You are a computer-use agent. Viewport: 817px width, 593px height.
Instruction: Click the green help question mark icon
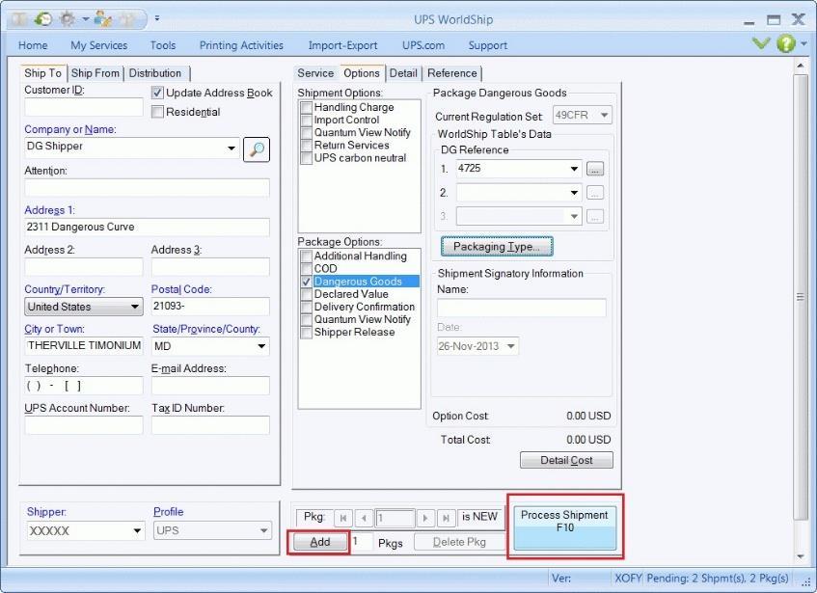pyautogui.click(x=786, y=43)
